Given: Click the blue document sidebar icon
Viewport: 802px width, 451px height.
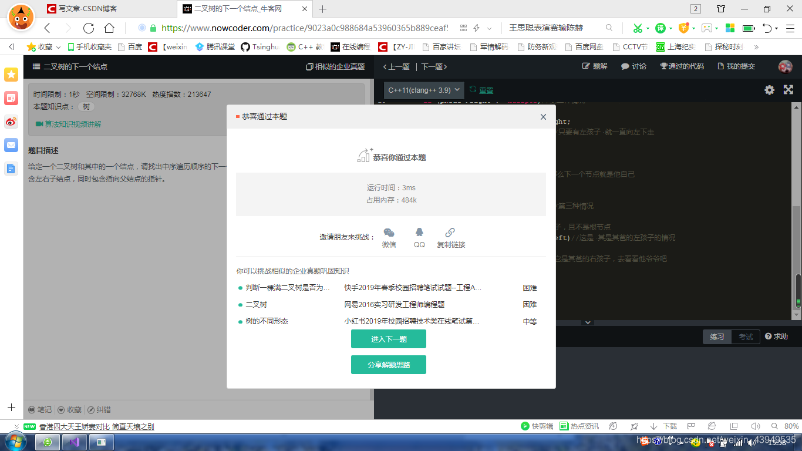Looking at the screenshot, I should [11, 169].
